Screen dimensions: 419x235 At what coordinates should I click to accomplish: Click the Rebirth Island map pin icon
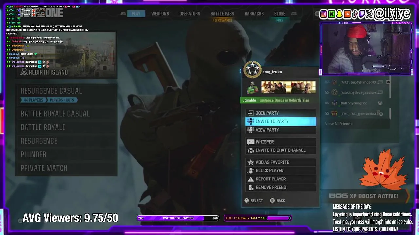24,72
